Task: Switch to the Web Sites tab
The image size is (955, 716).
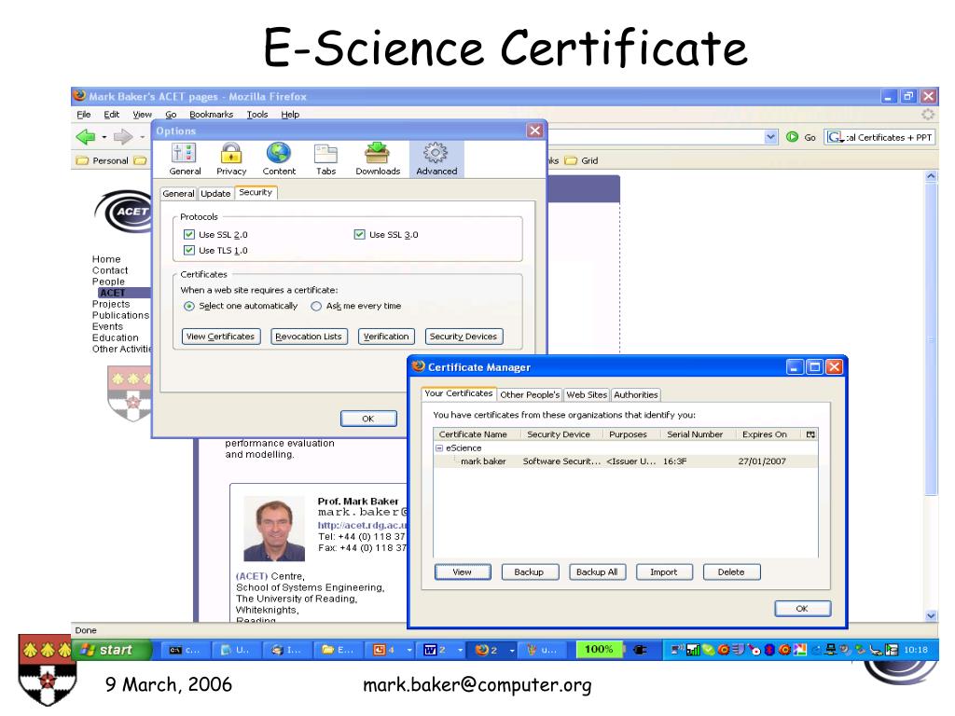Action: point(587,394)
